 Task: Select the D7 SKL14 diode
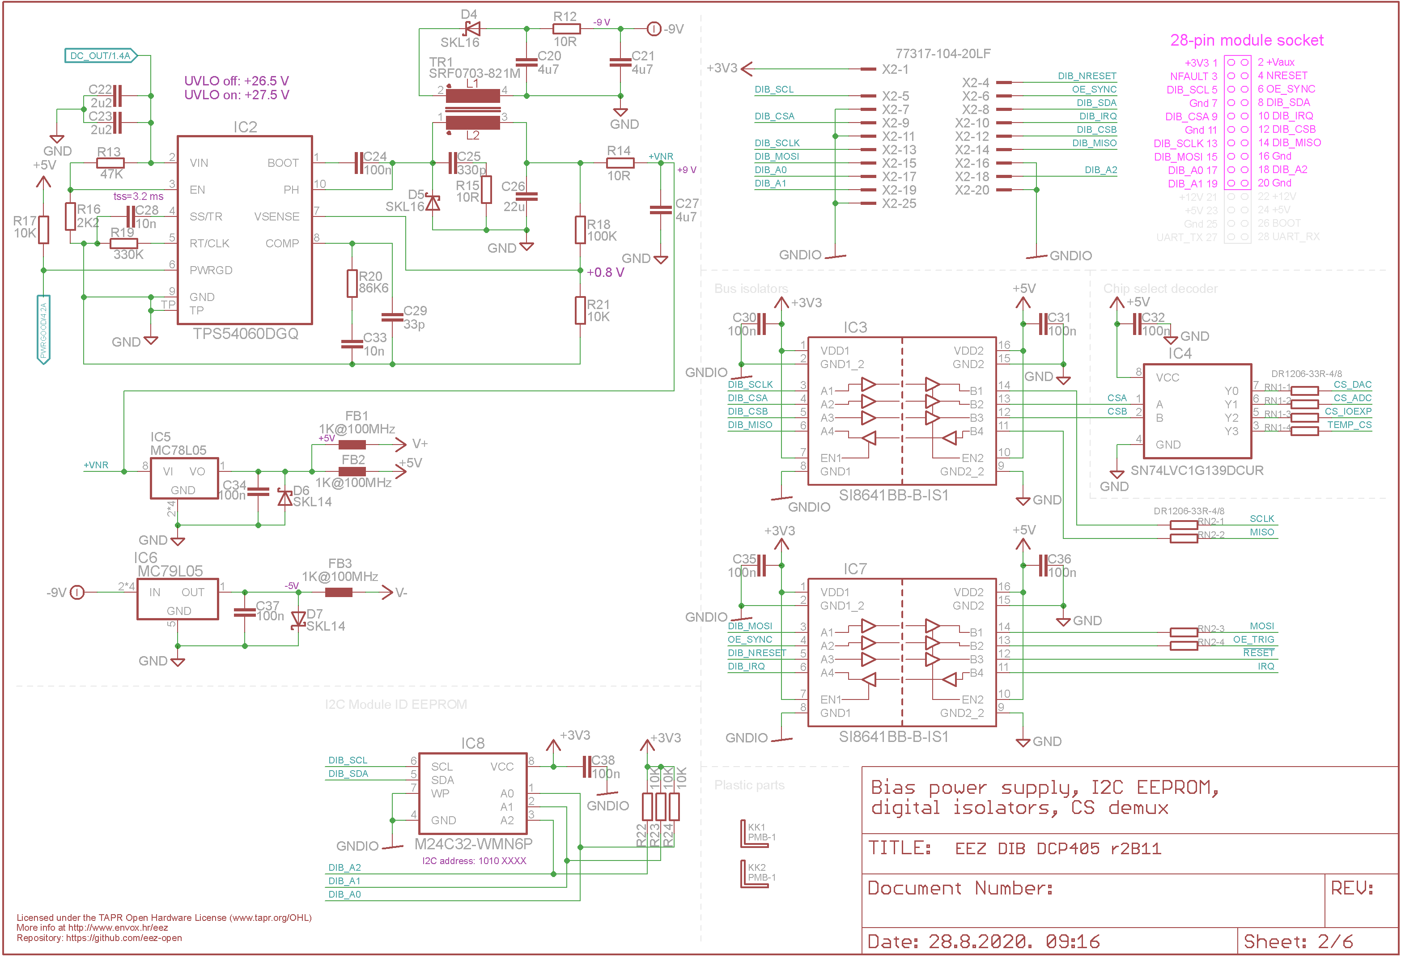coord(298,619)
